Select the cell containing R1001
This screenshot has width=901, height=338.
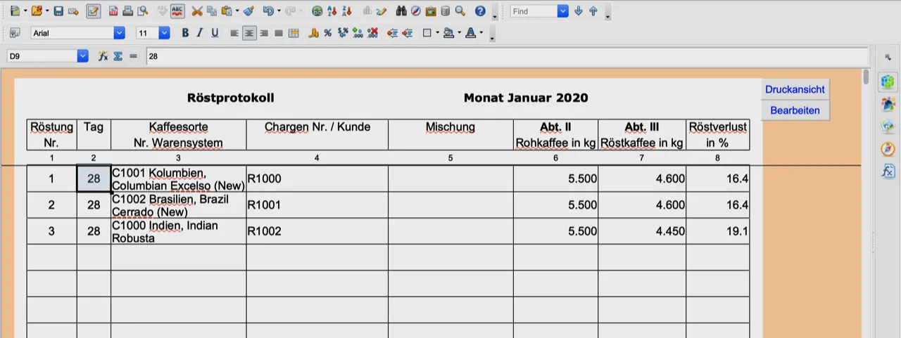[x=317, y=205]
